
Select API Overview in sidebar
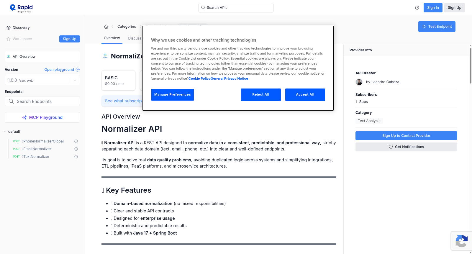(42, 57)
